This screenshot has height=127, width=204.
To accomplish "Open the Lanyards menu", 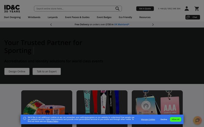I will [x=53, y=17].
